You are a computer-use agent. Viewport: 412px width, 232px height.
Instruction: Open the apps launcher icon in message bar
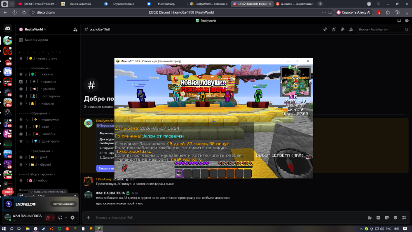[x=404, y=218]
